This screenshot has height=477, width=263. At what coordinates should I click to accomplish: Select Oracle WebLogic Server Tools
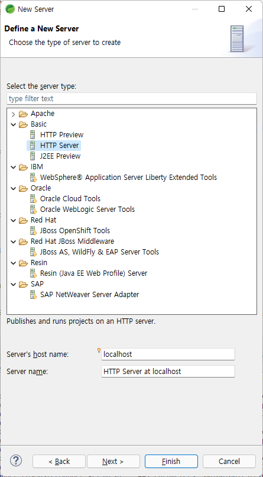click(x=87, y=210)
